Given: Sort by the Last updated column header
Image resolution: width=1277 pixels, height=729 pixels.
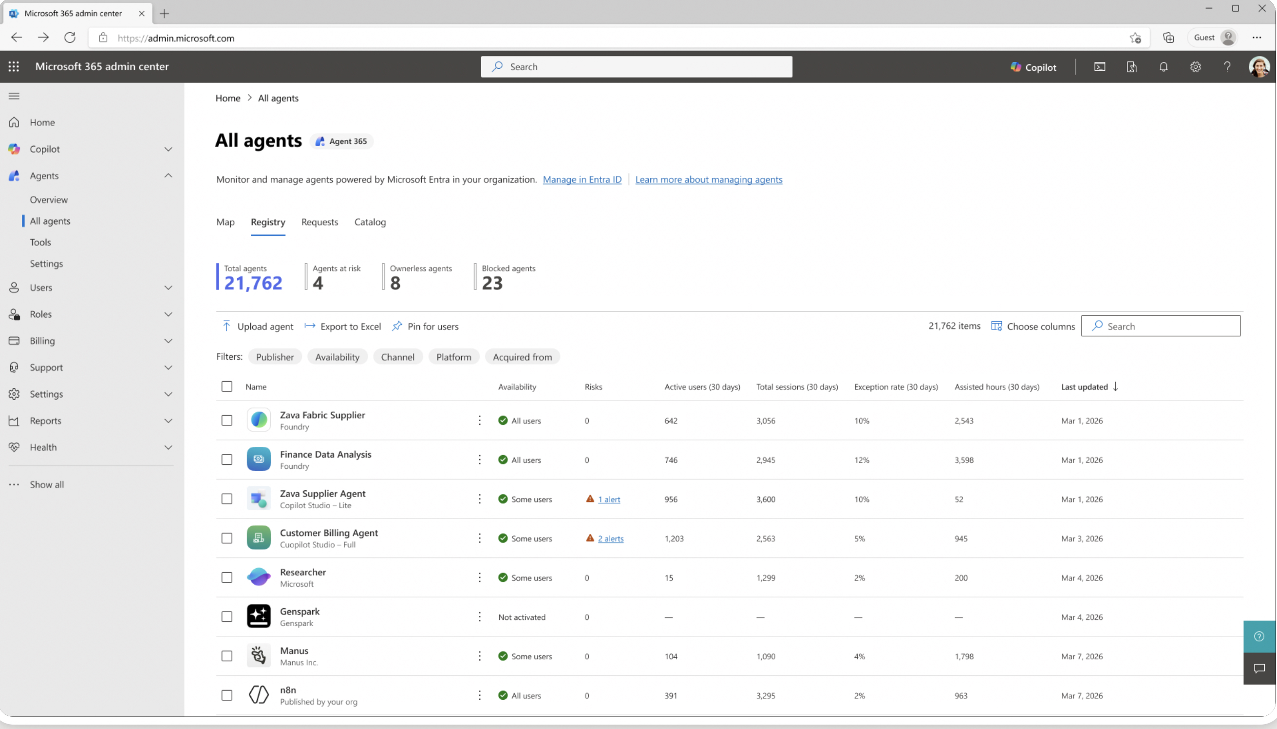Looking at the screenshot, I should [1089, 387].
